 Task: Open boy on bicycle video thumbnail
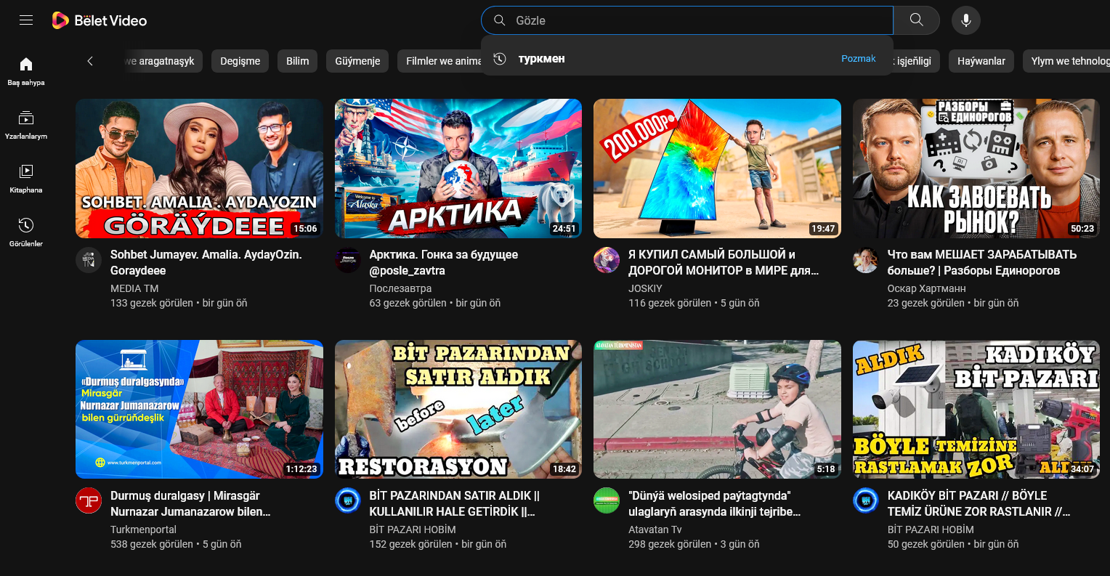click(x=717, y=409)
